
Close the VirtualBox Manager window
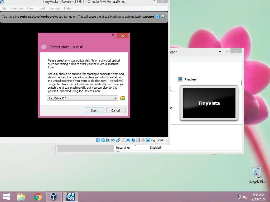click(x=237, y=51)
